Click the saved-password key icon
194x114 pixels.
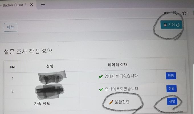166,13
